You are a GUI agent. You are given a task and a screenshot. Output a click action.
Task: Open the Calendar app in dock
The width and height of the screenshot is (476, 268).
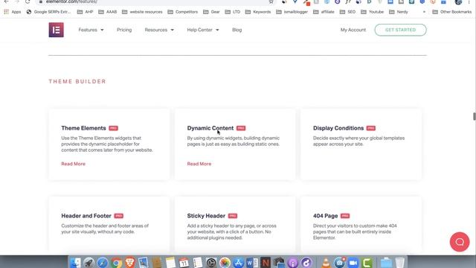pyautogui.click(x=184, y=262)
